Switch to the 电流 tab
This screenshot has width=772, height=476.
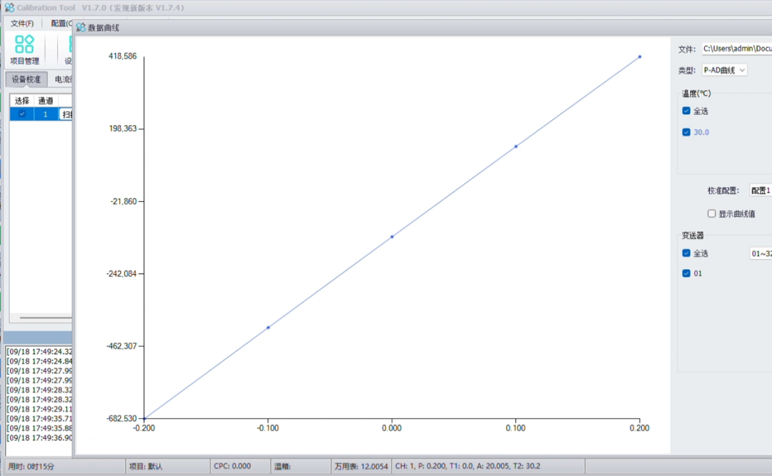pyautogui.click(x=63, y=79)
